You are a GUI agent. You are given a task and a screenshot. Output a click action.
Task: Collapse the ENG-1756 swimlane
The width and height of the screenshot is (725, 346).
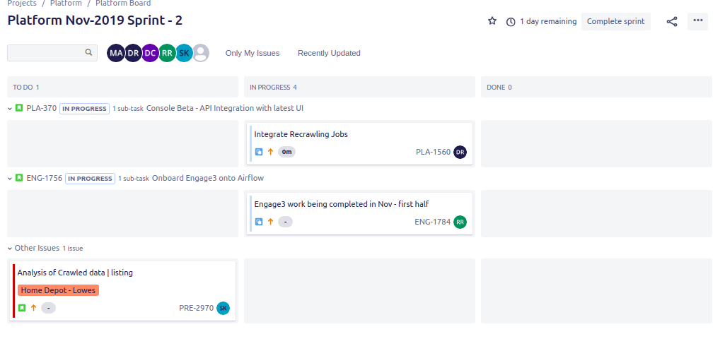coord(10,179)
